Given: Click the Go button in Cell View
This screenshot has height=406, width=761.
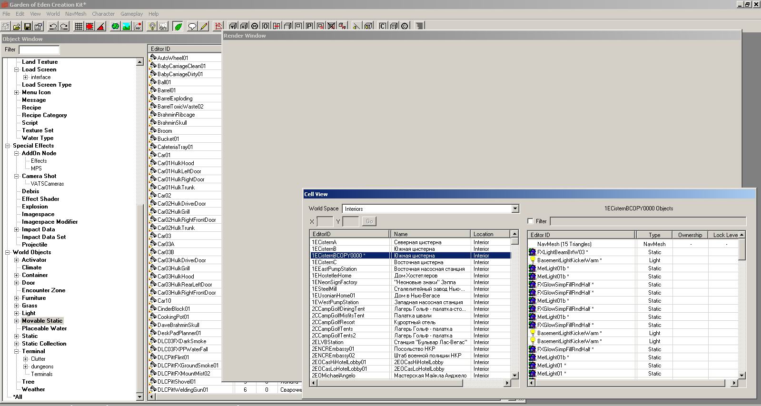Looking at the screenshot, I should (369, 221).
